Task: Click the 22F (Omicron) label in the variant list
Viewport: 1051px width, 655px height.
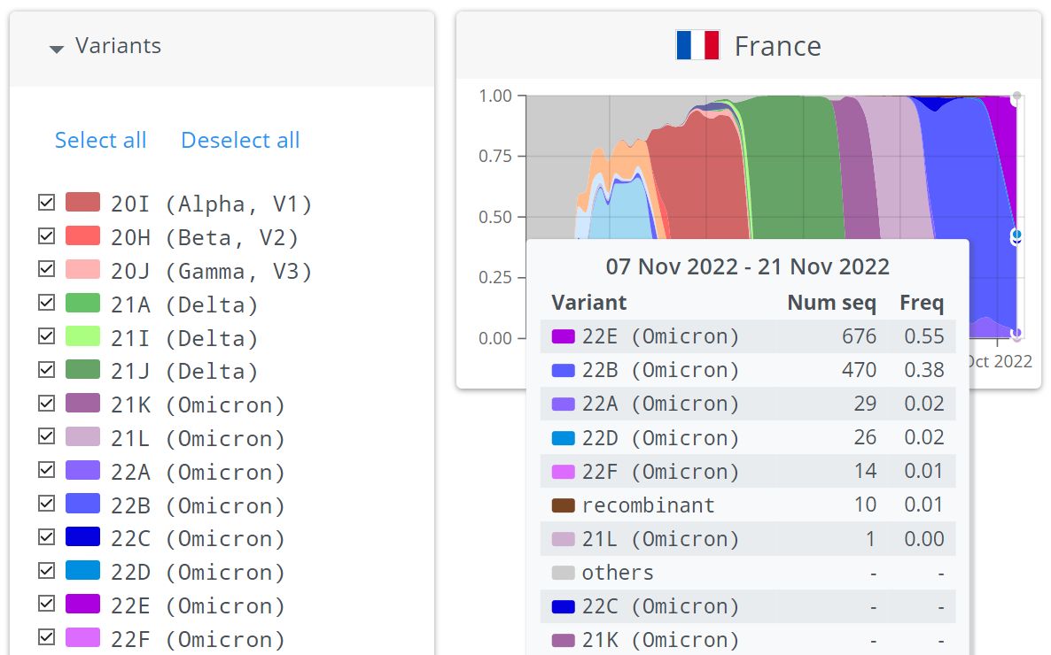Action: pyautogui.click(x=199, y=639)
